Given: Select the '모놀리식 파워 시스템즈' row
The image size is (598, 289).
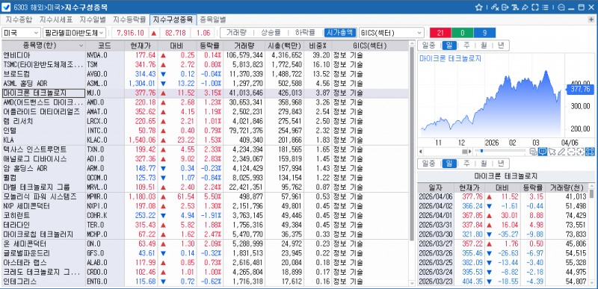Looking at the screenshot, I should pyautogui.click(x=205, y=197).
